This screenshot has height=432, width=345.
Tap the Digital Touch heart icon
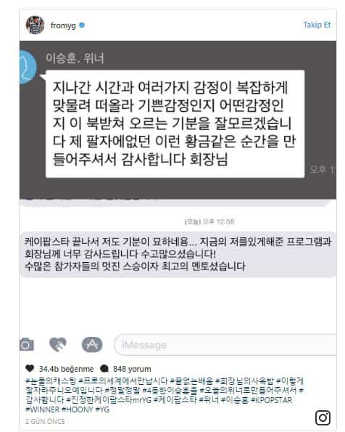click(x=58, y=344)
